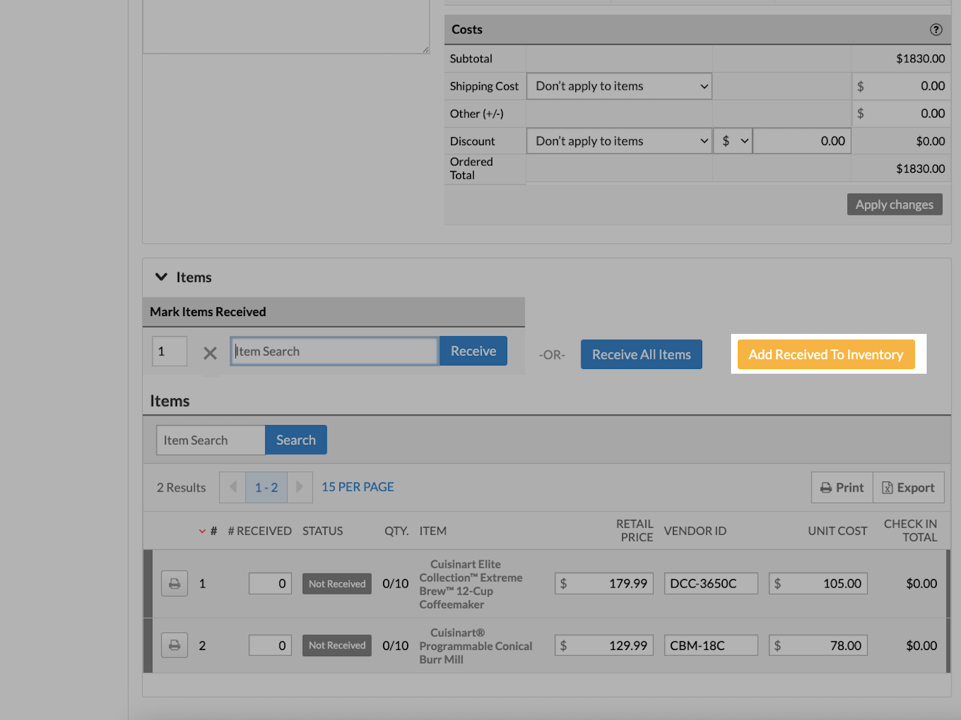Go to previous page of results
Screen dimensions: 961x720
233,487
